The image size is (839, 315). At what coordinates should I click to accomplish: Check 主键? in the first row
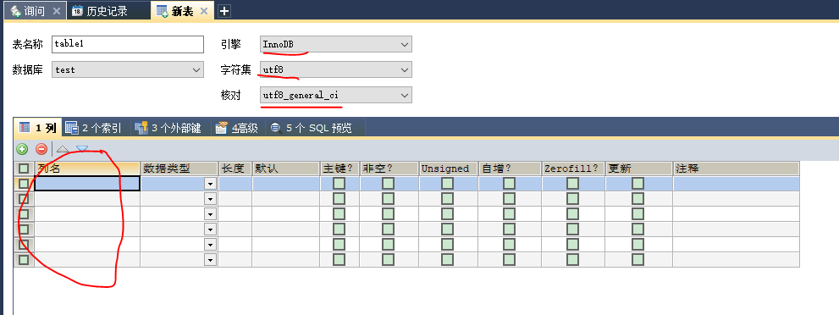click(339, 184)
